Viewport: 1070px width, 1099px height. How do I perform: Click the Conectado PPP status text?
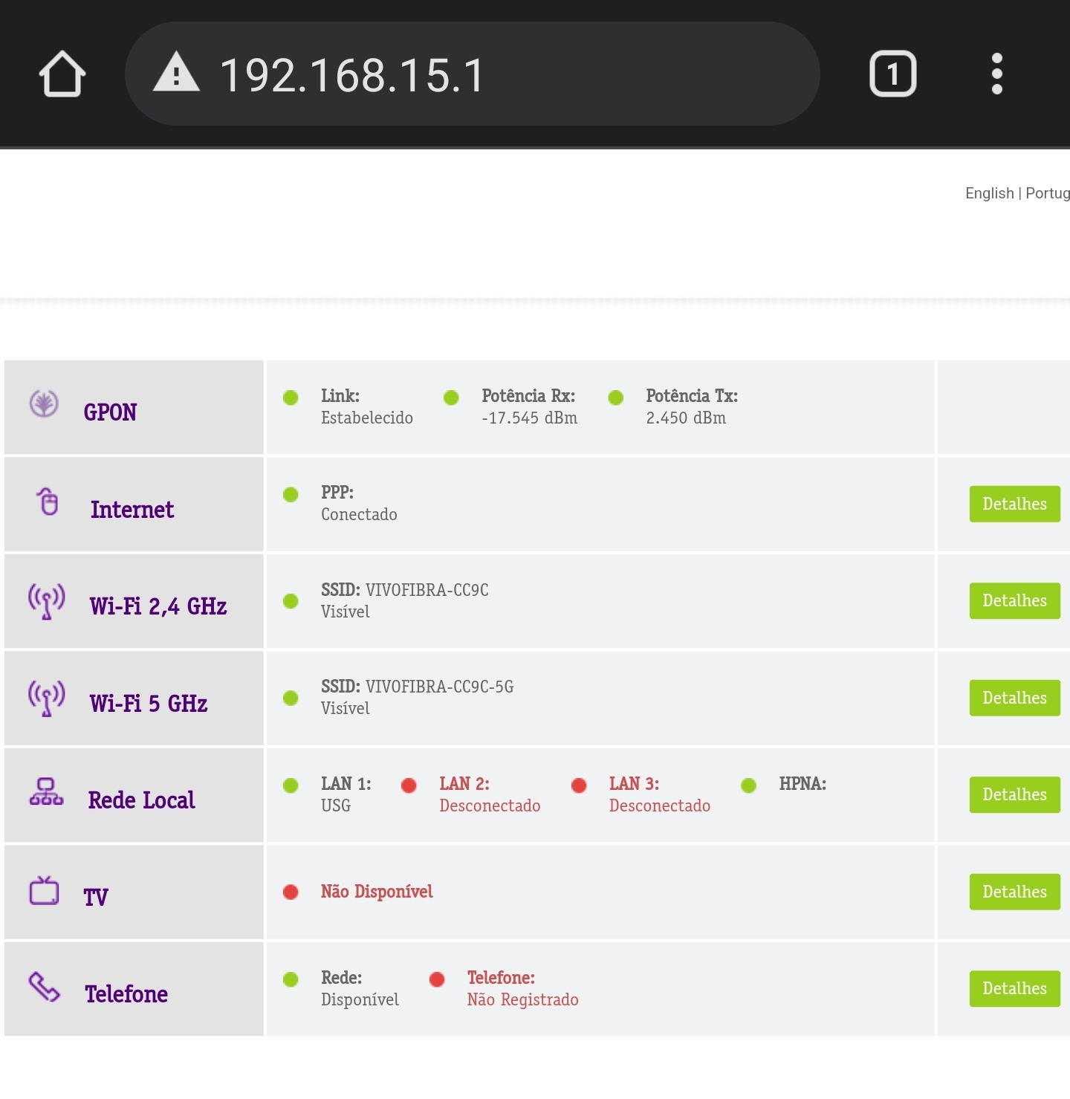tap(359, 515)
